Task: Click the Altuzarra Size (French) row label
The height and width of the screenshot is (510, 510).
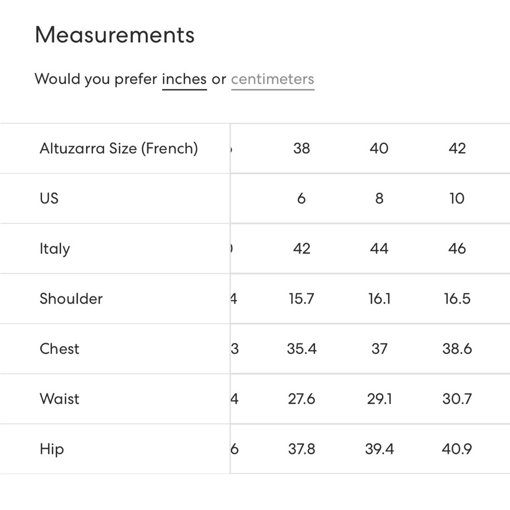Action: pos(119,148)
